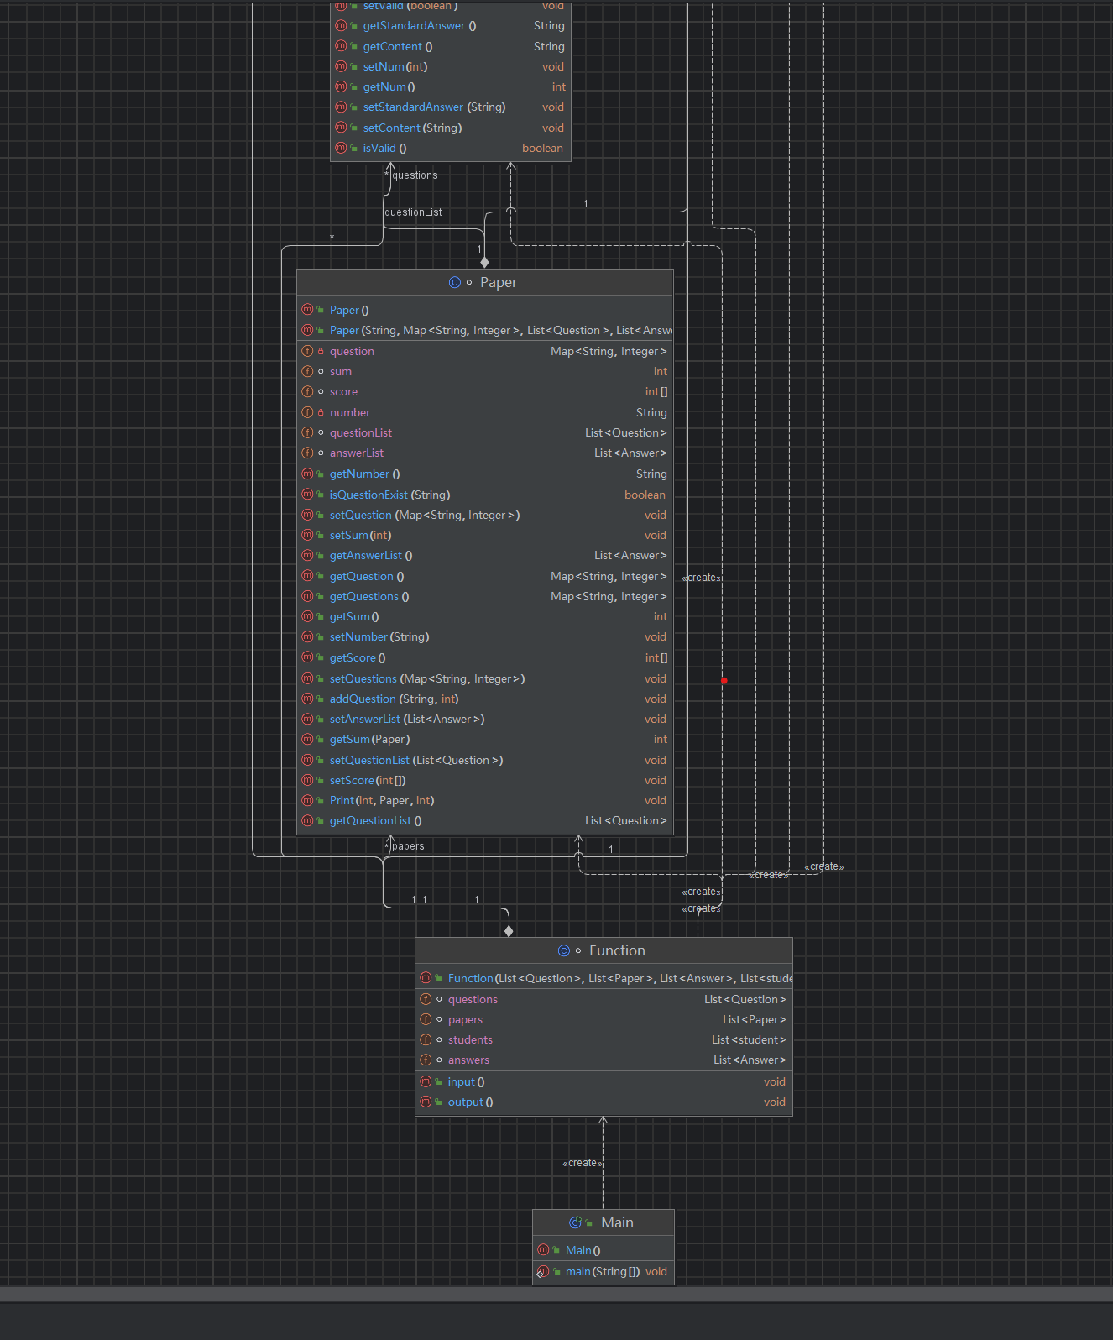The width and height of the screenshot is (1113, 1340).
Task: Click method icon for setSum(int)
Action: 307,535
